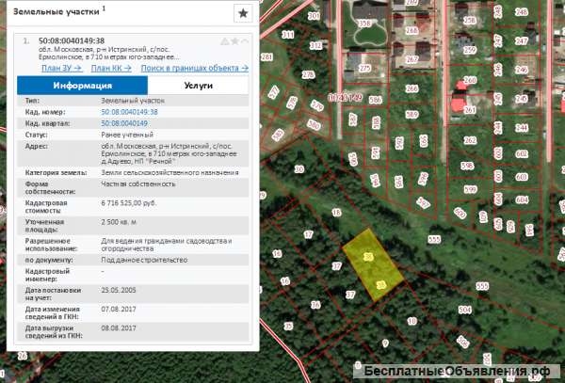
Task: Collapse the parcel result card chevron
Action: tap(245, 41)
